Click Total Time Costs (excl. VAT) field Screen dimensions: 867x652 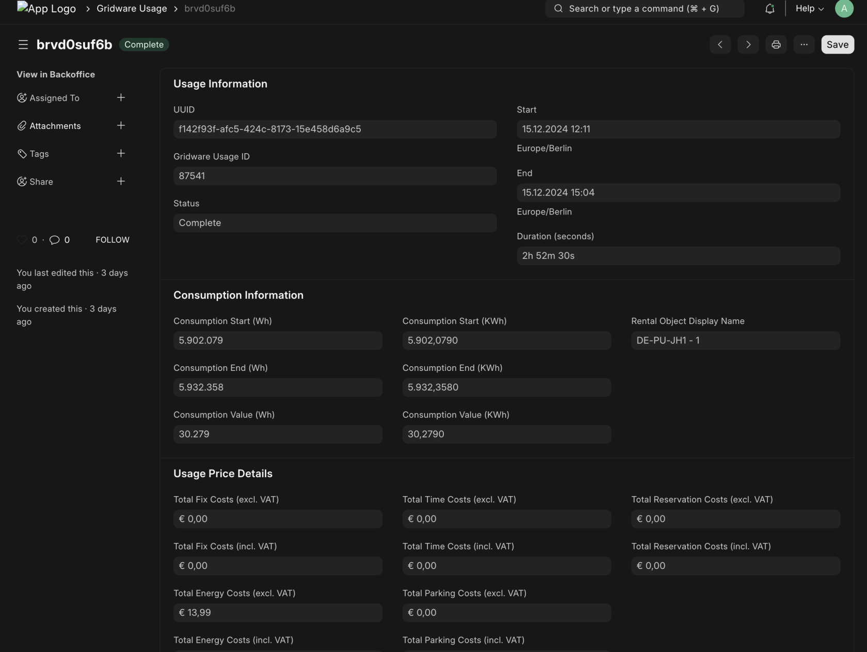[507, 519]
